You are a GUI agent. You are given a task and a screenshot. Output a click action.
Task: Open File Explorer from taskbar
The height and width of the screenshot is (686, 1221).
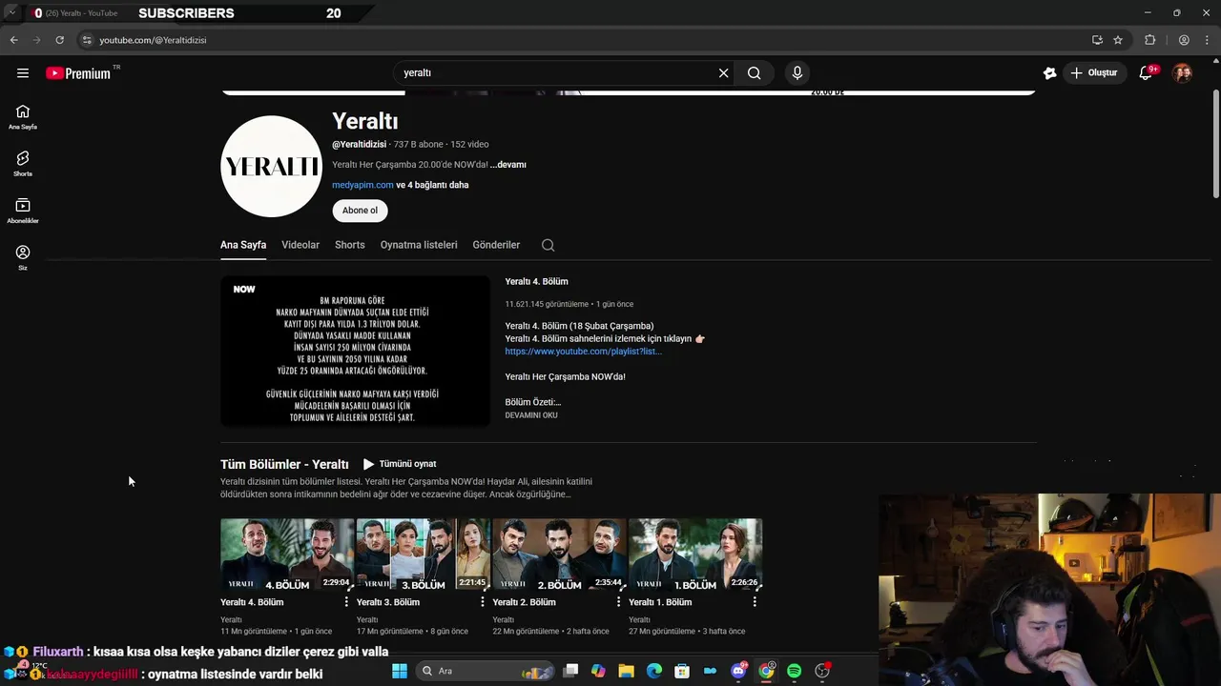point(626,671)
